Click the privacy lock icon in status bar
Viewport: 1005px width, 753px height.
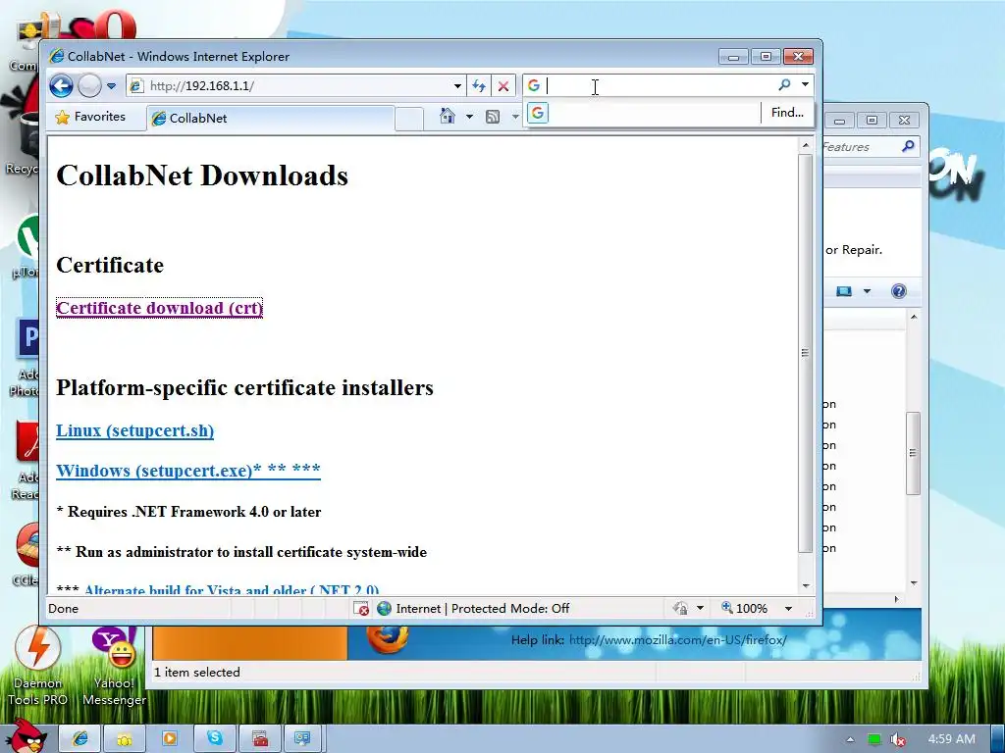tap(681, 608)
